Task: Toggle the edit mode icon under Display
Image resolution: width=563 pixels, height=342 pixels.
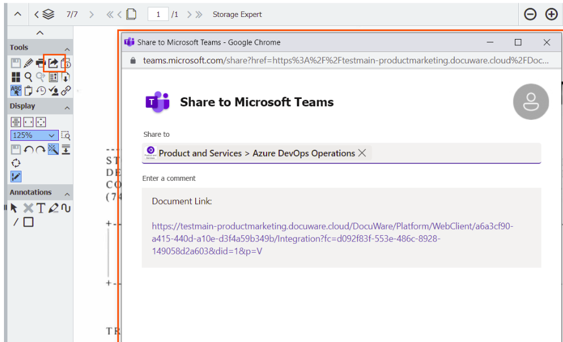Action: [16, 176]
